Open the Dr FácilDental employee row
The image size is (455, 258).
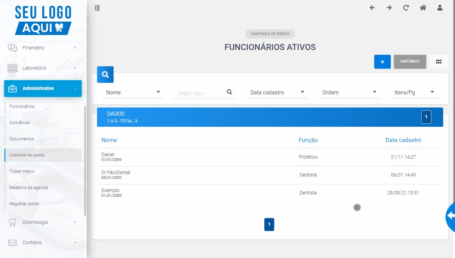pos(270,175)
